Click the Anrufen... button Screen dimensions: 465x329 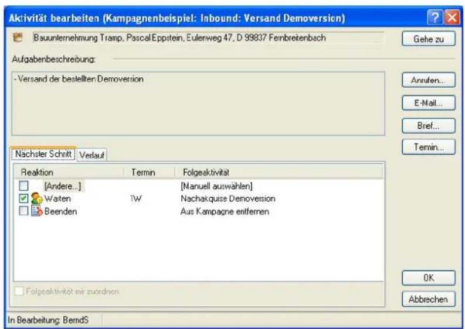tap(429, 80)
